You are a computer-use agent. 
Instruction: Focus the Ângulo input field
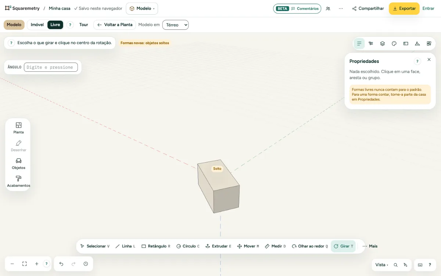(x=51, y=67)
